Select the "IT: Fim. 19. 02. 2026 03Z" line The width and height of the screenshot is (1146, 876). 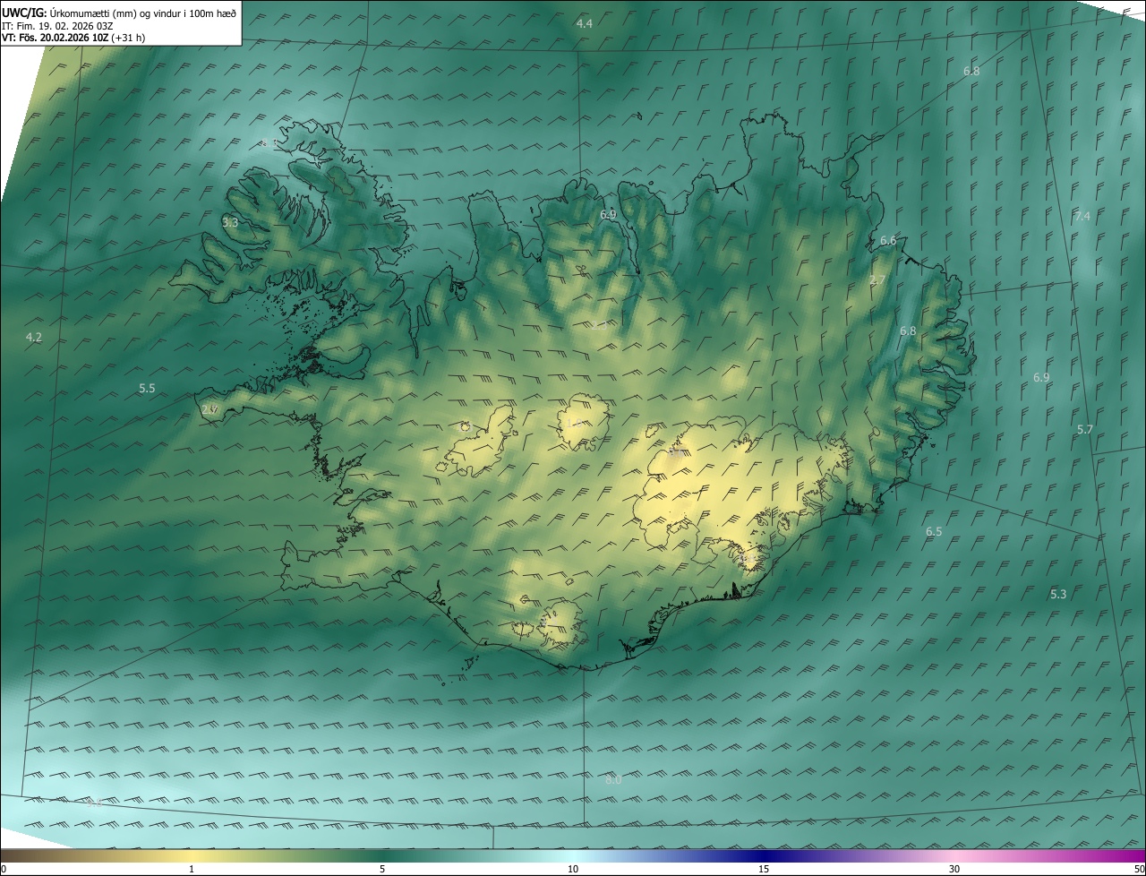58,25
